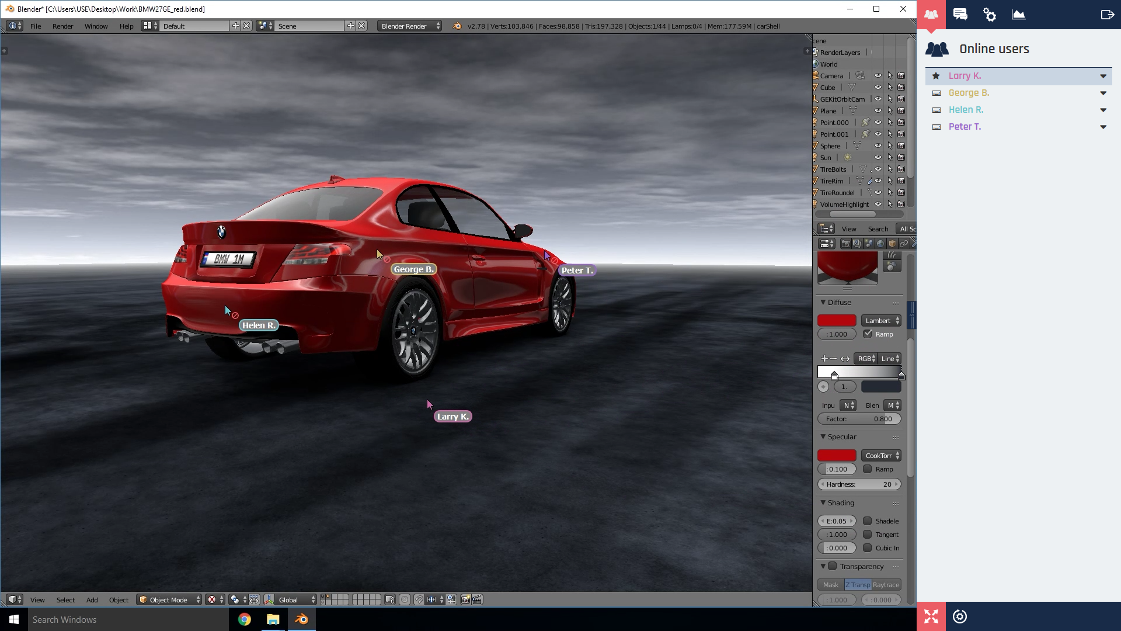Click the sign-out icon in sidebar header

(1107, 15)
